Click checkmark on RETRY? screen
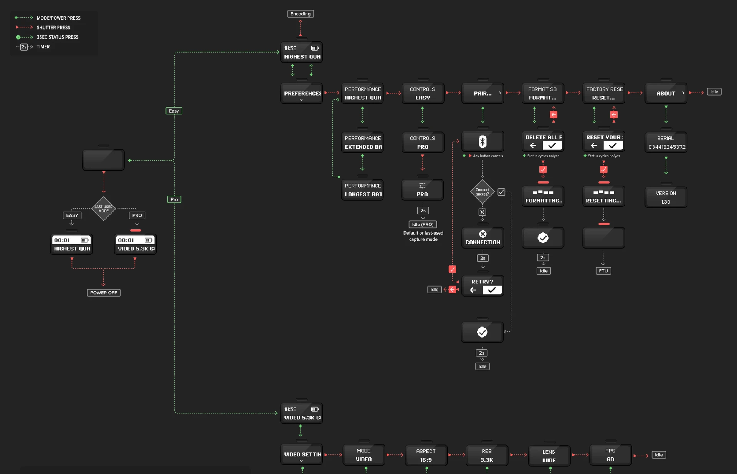737x474 pixels. point(492,290)
